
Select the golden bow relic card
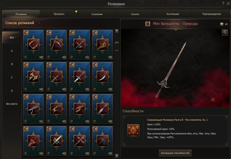click(x=102, y=45)
